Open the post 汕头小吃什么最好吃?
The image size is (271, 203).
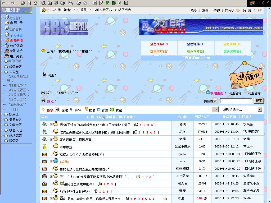[75, 191]
